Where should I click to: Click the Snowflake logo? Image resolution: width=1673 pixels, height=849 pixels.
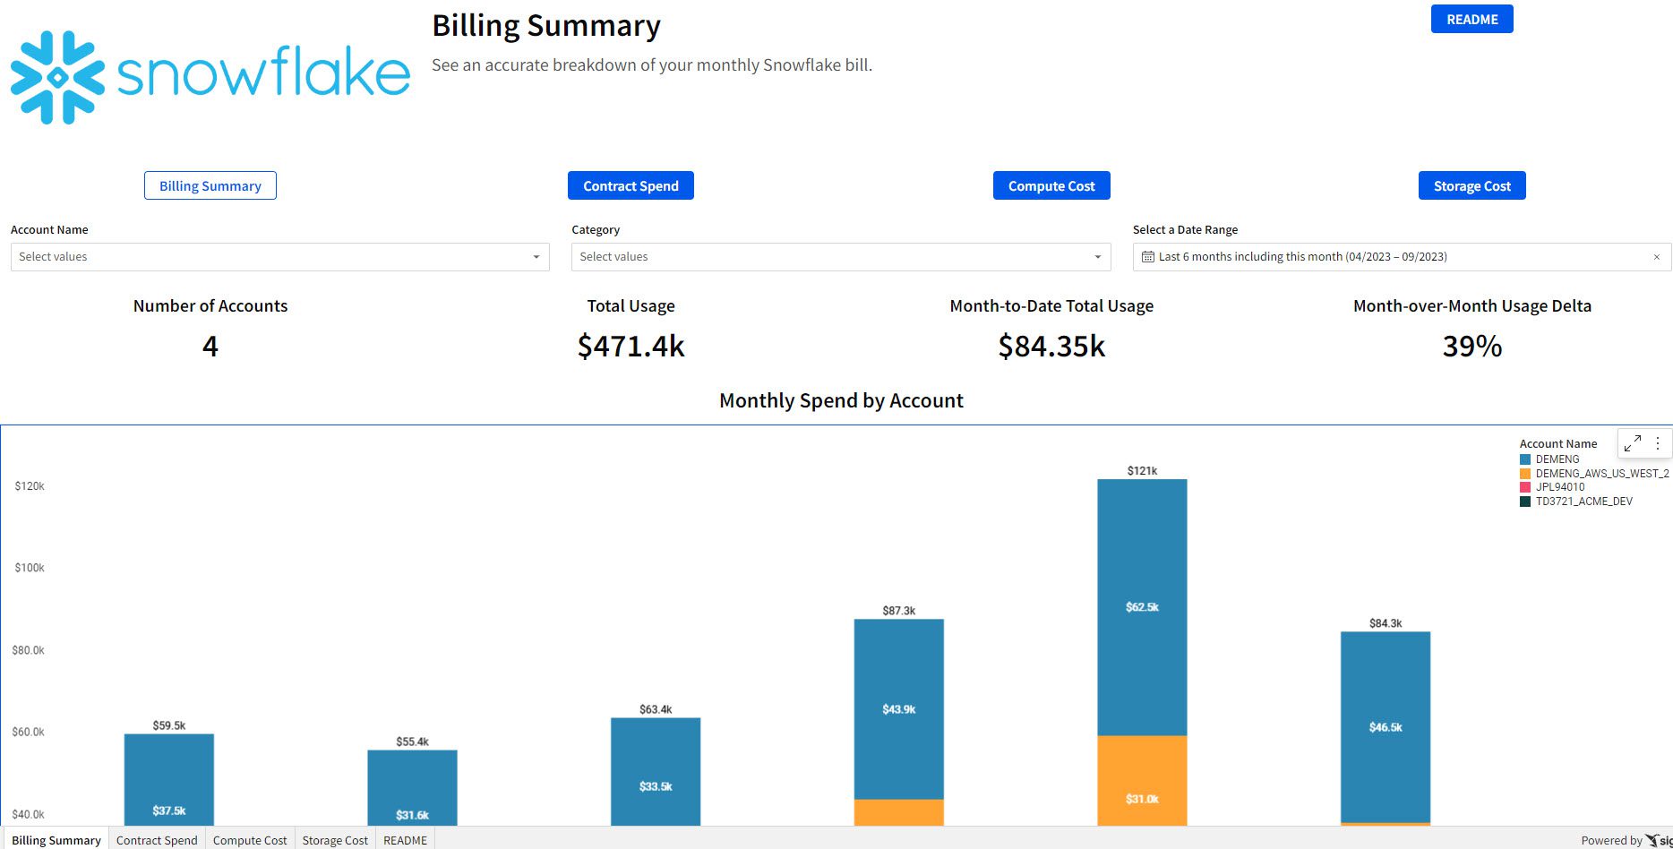[x=210, y=77]
